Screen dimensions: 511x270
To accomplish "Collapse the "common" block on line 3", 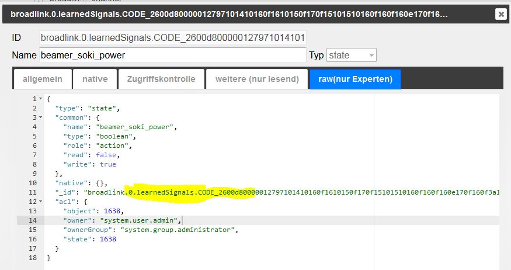I will (x=41, y=117).
